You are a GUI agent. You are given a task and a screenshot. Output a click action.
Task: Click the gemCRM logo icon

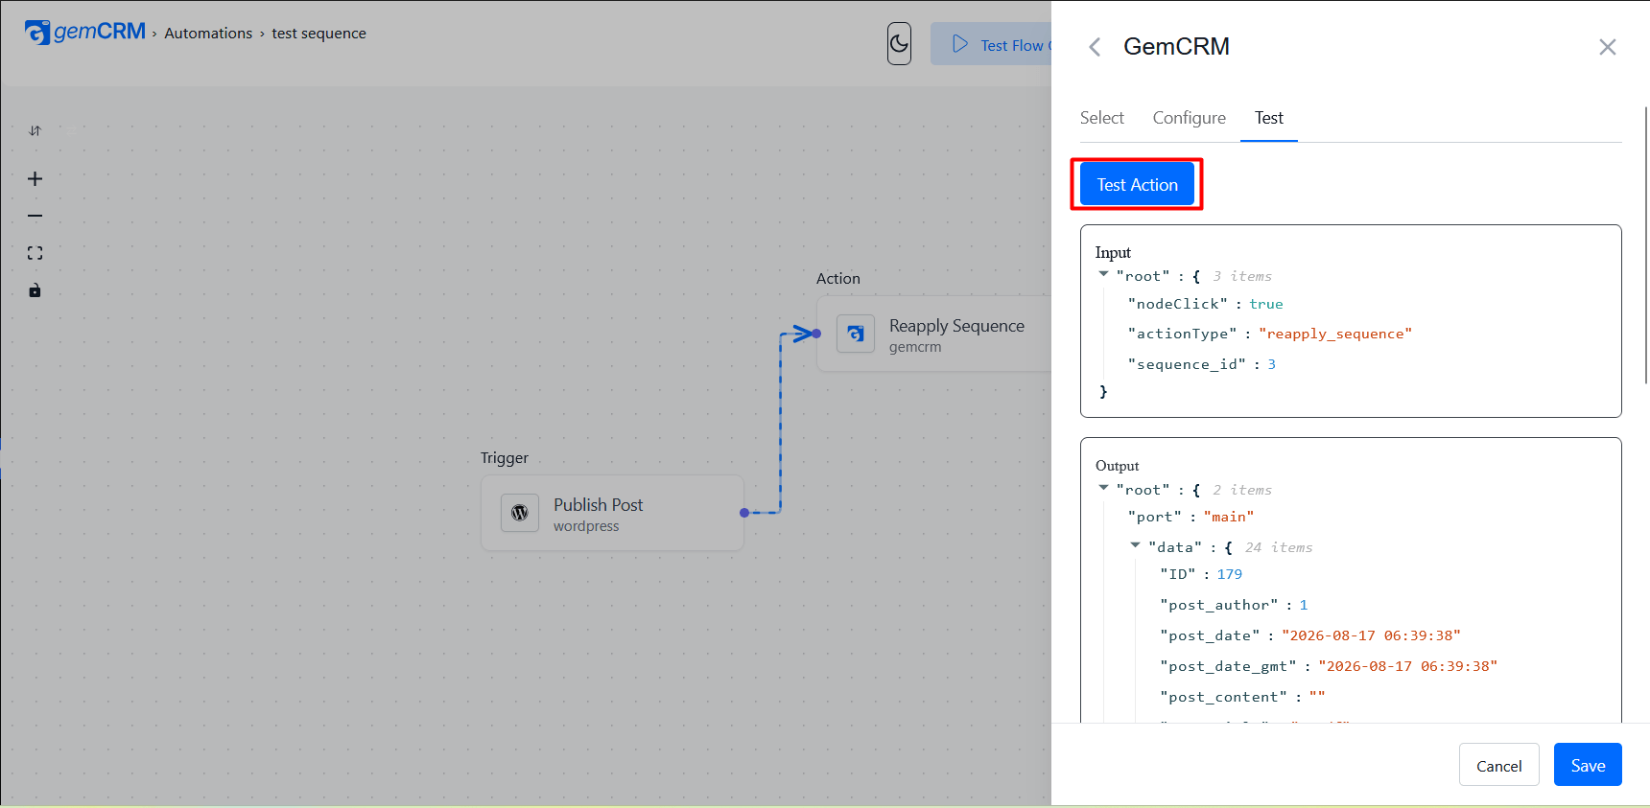coord(37,33)
